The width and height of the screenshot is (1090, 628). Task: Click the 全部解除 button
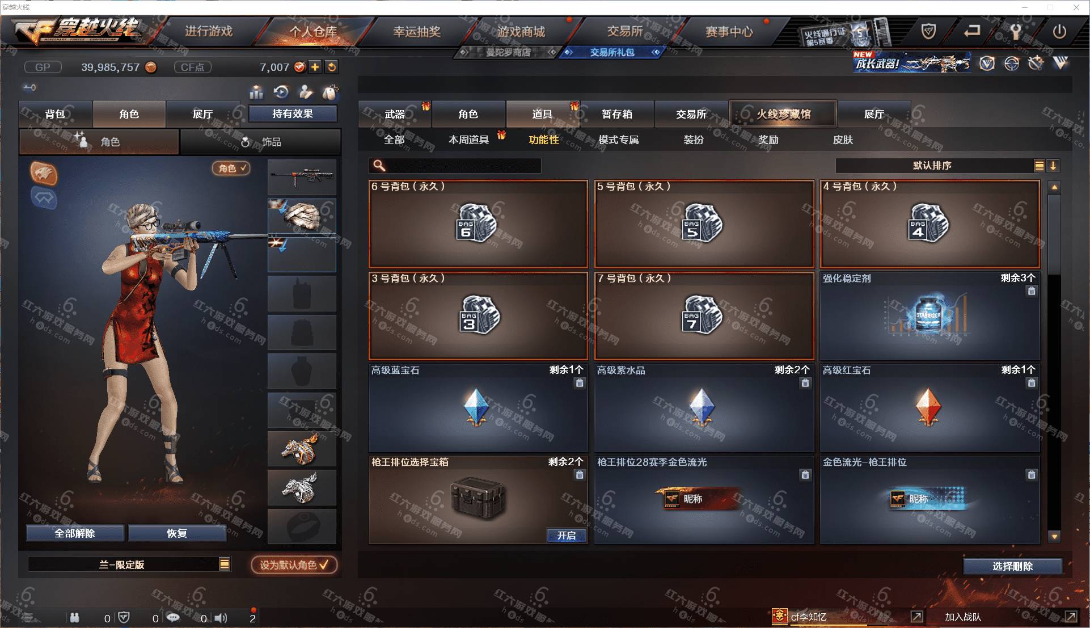(75, 533)
